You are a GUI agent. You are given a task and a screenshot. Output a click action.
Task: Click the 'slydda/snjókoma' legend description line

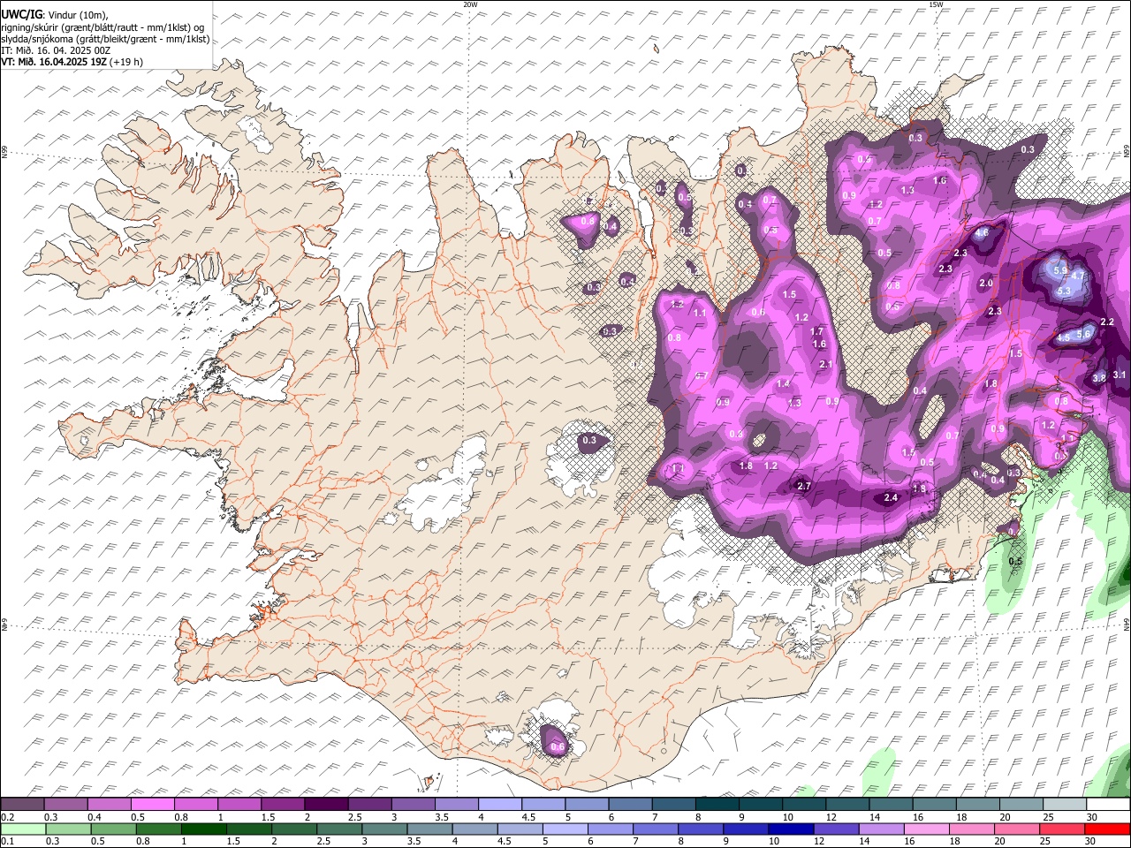tap(105, 39)
